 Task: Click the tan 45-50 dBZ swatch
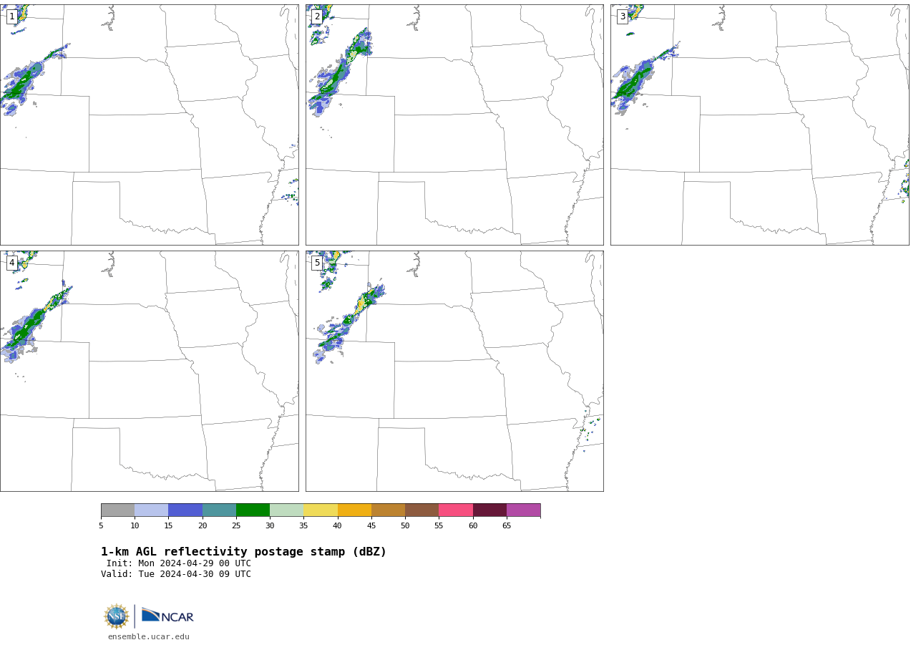(x=388, y=510)
